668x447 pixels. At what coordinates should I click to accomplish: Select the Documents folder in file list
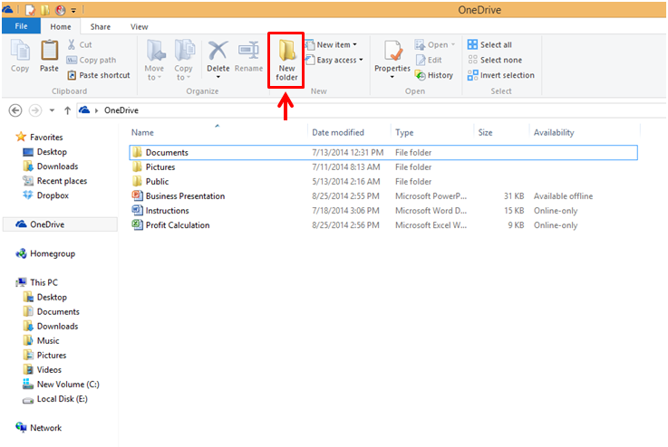[383, 152]
